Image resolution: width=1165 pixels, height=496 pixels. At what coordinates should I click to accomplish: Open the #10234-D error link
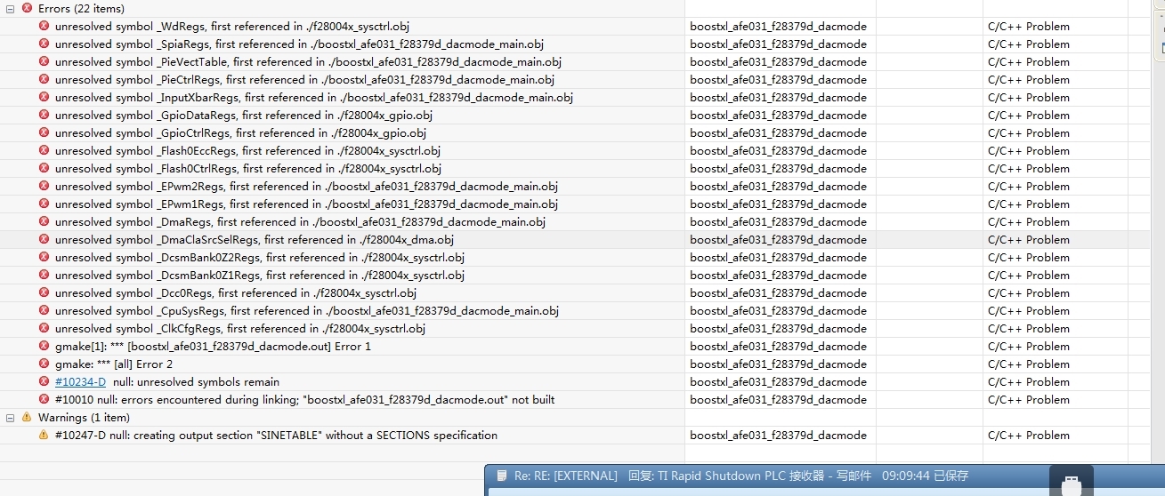coord(80,381)
